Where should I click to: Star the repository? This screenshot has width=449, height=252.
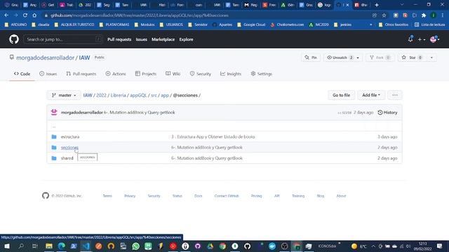coord(412,57)
